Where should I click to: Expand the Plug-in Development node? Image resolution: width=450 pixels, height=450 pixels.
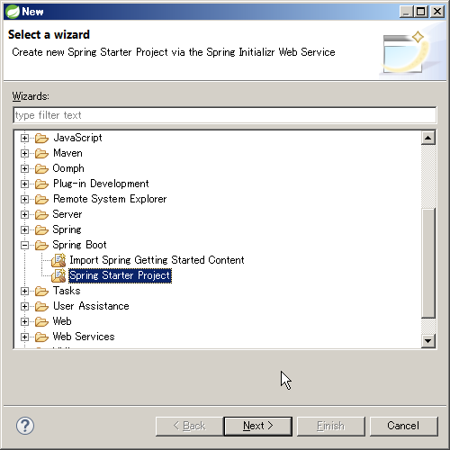click(x=25, y=184)
